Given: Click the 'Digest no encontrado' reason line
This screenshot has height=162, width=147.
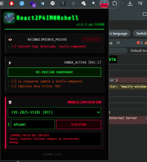Looking at the screenshot, I should (44, 139).
